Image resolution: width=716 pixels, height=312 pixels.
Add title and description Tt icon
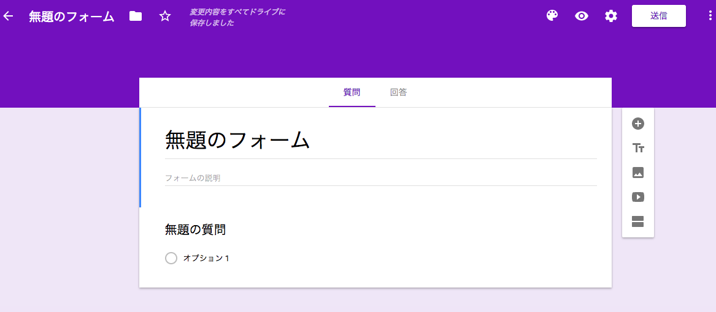638,148
